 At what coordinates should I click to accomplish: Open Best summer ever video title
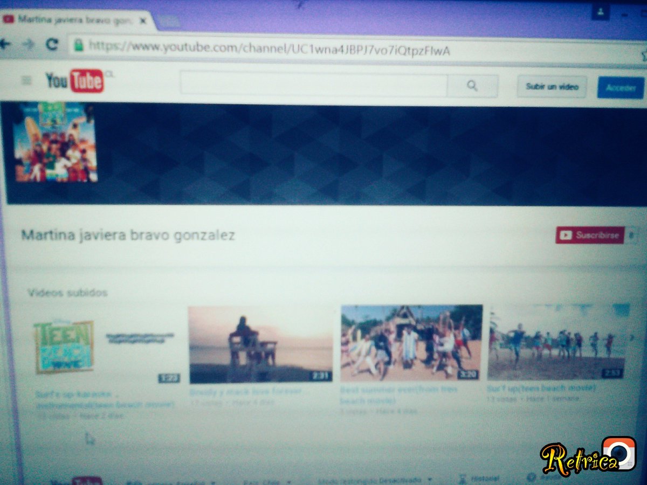coord(397,394)
